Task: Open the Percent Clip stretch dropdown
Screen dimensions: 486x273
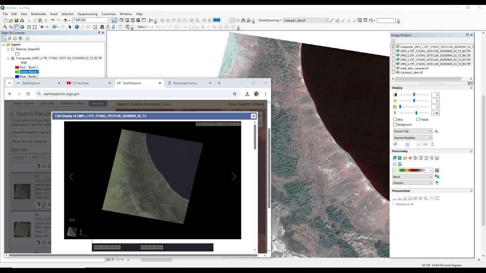Action: click(413, 131)
